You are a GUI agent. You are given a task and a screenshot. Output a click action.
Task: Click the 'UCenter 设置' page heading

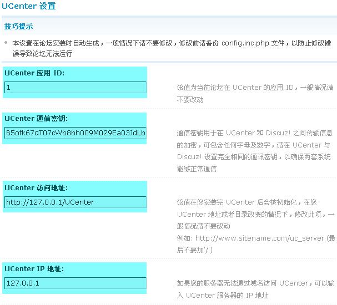[29, 6]
